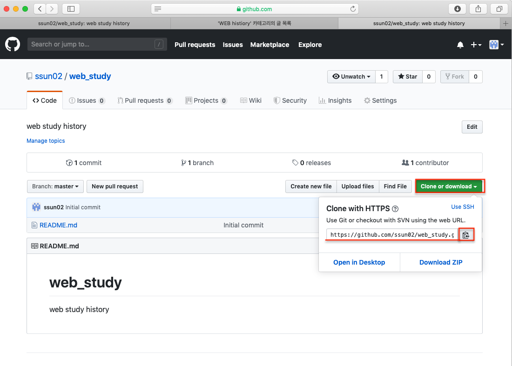Select the HTTPS clone URL field
The image size is (512, 366).
pos(392,235)
